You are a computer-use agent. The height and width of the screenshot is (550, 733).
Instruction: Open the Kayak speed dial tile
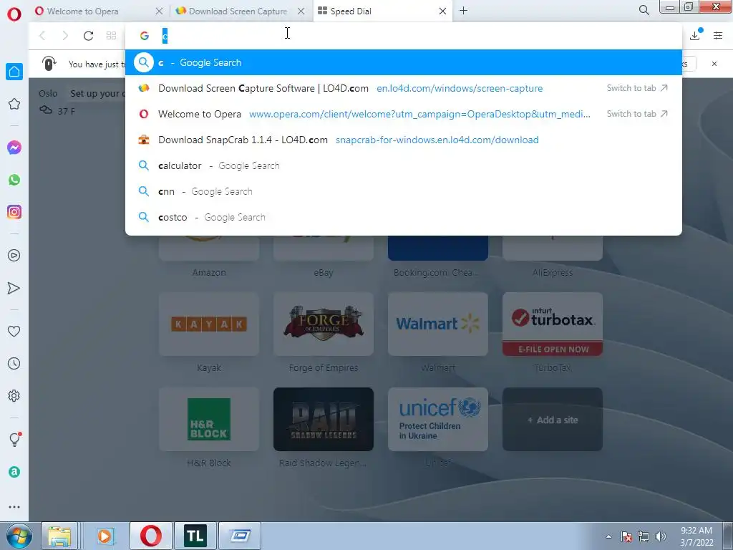pyautogui.click(x=209, y=324)
